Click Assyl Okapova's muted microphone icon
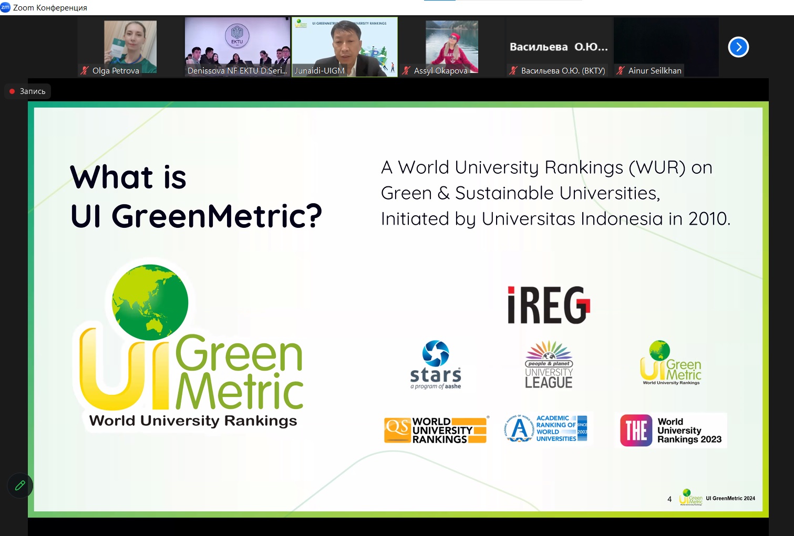Screen dimensions: 794x536 click(406, 70)
